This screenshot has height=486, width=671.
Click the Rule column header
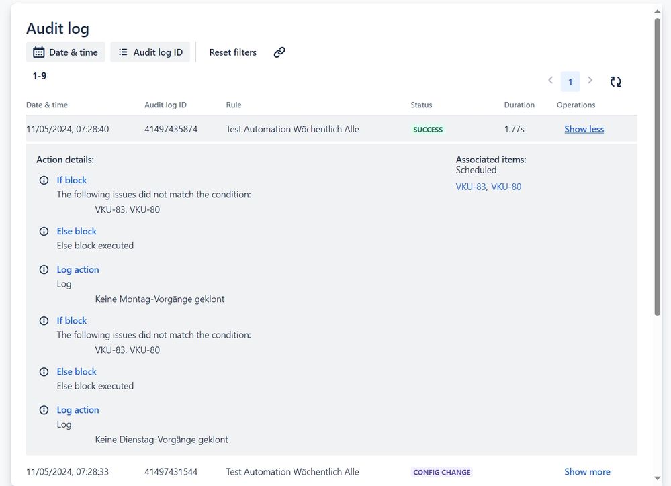pyautogui.click(x=234, y=105)
